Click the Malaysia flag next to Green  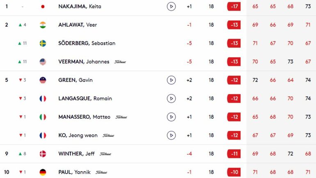coord(43,80)
